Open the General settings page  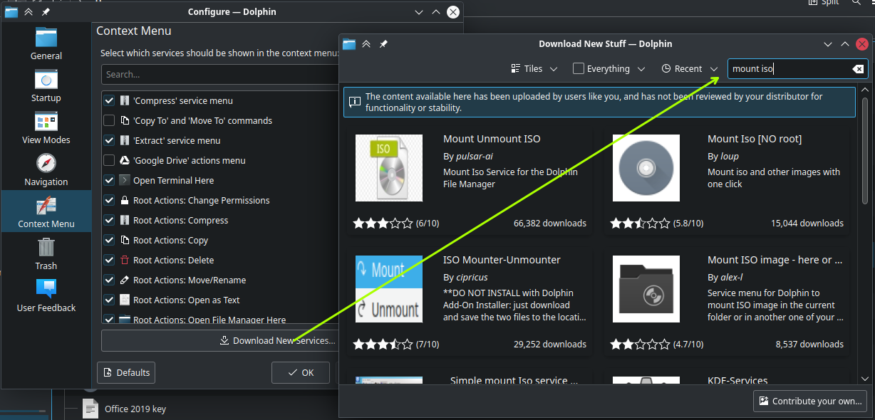click(46, 44)
